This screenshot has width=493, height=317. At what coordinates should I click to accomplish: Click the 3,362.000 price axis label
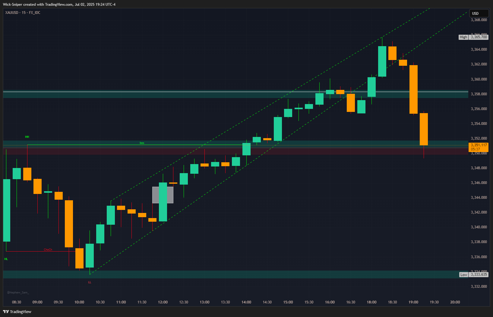479,64
